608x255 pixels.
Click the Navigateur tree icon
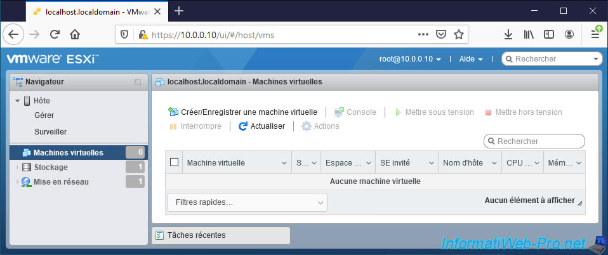(x=17, y=82)
